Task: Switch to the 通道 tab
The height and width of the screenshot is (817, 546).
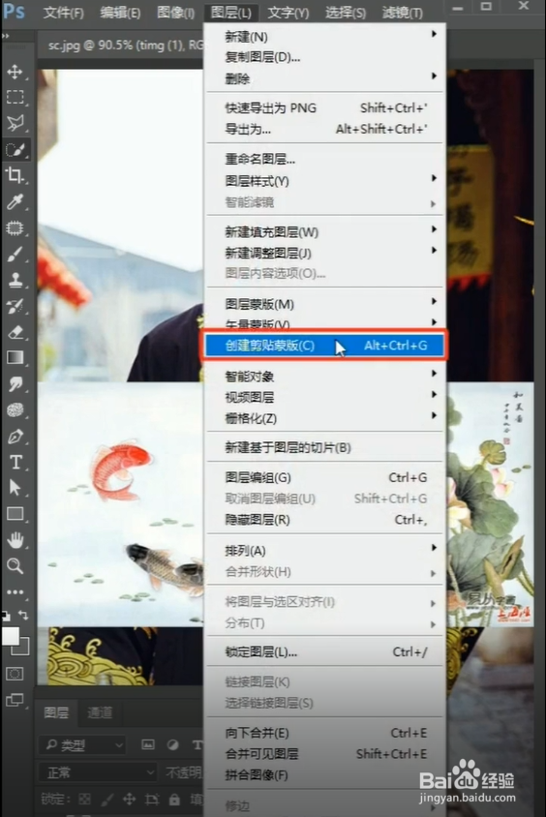Action: click(99, 712)
